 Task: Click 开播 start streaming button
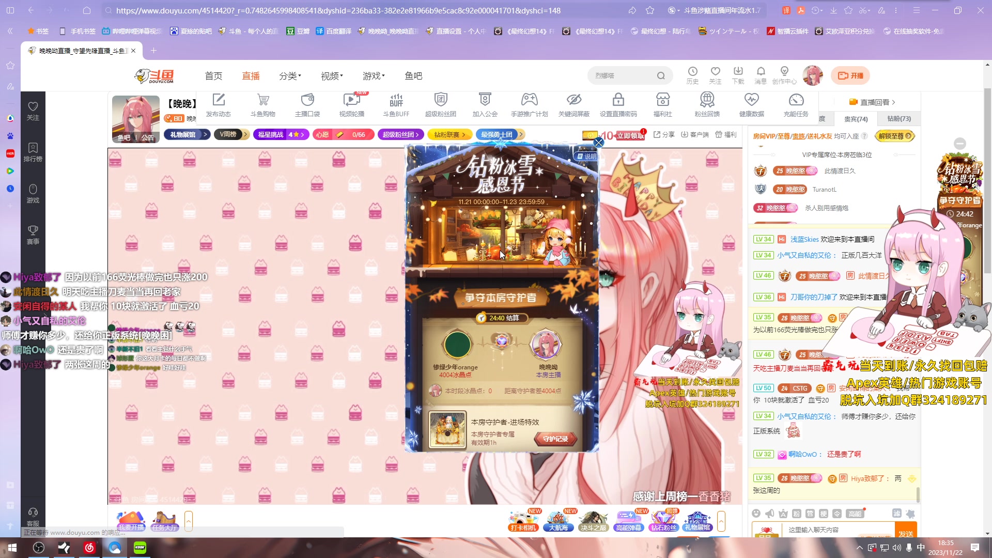[x=850, y=75]
